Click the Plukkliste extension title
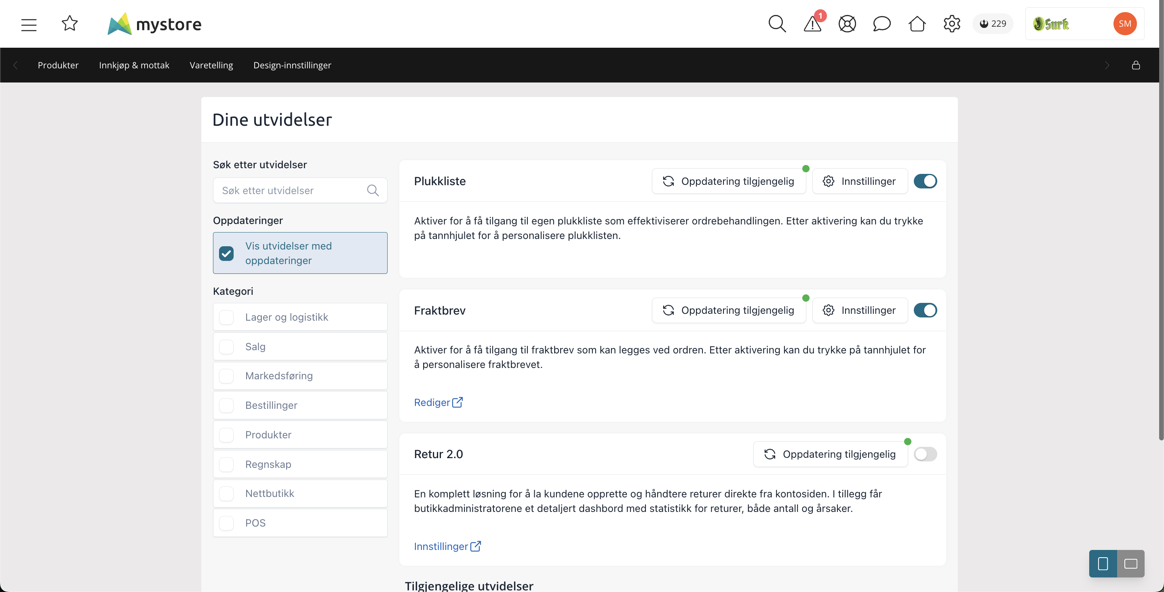This screenshot has height=592, width=1164. tap(440, 181)
